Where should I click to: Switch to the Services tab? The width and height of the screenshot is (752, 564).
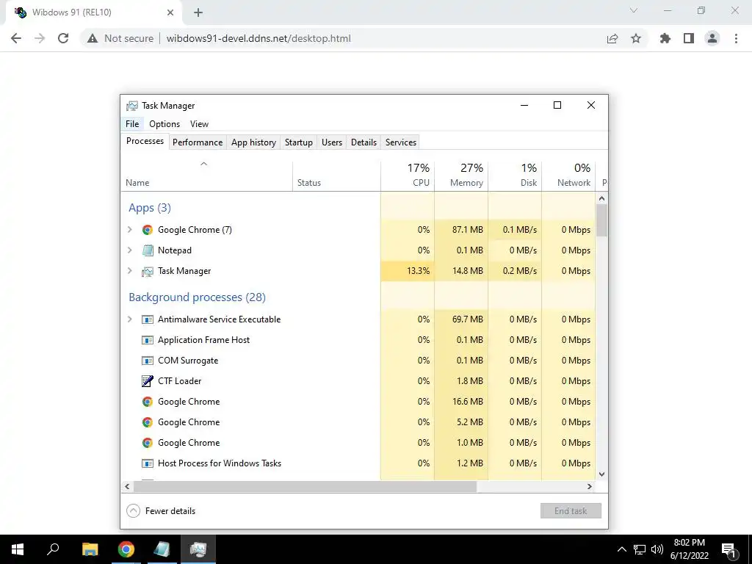pos(401,142)
